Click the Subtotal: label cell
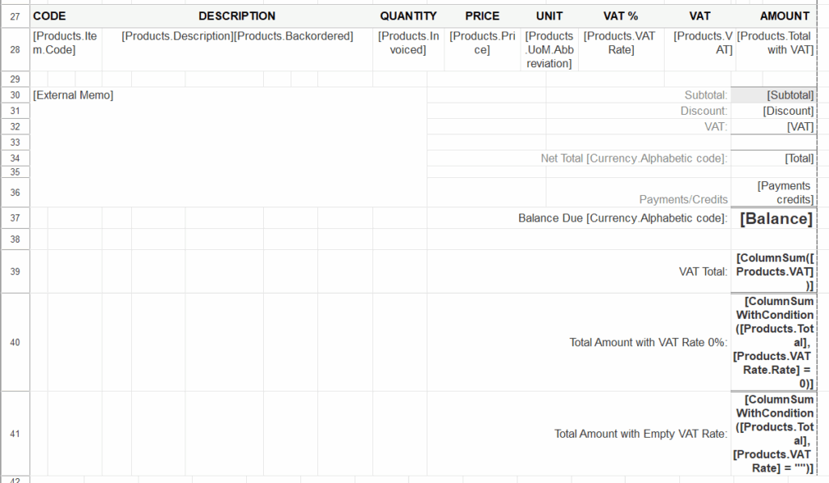829x483 pixels. coord(638,95)
